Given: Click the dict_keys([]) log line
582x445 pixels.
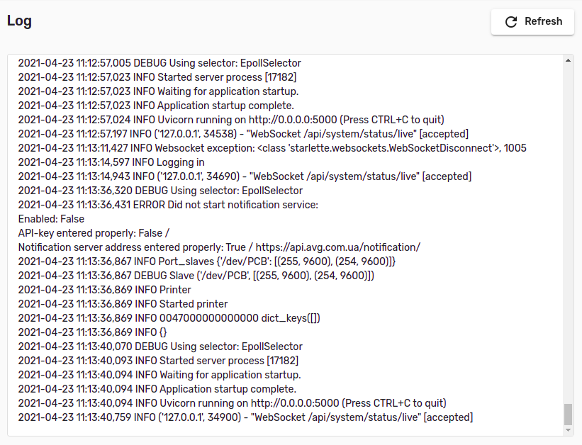Looking at the screenshot, I should 169,318.
